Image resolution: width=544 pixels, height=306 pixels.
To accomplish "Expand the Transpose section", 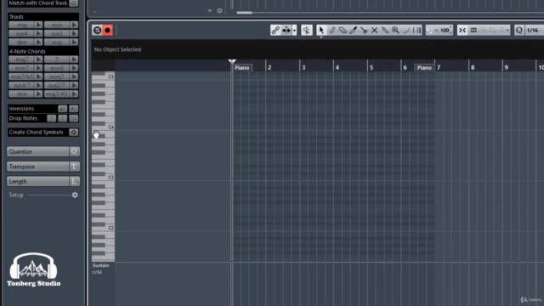I will pyautogui.click(x=43, y=167).
